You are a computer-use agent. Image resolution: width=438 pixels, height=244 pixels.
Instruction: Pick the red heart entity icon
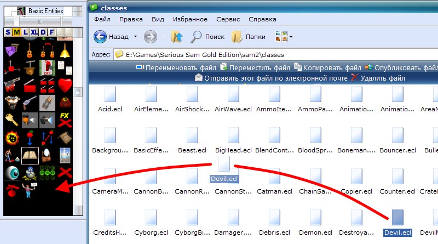pos(65,85)
